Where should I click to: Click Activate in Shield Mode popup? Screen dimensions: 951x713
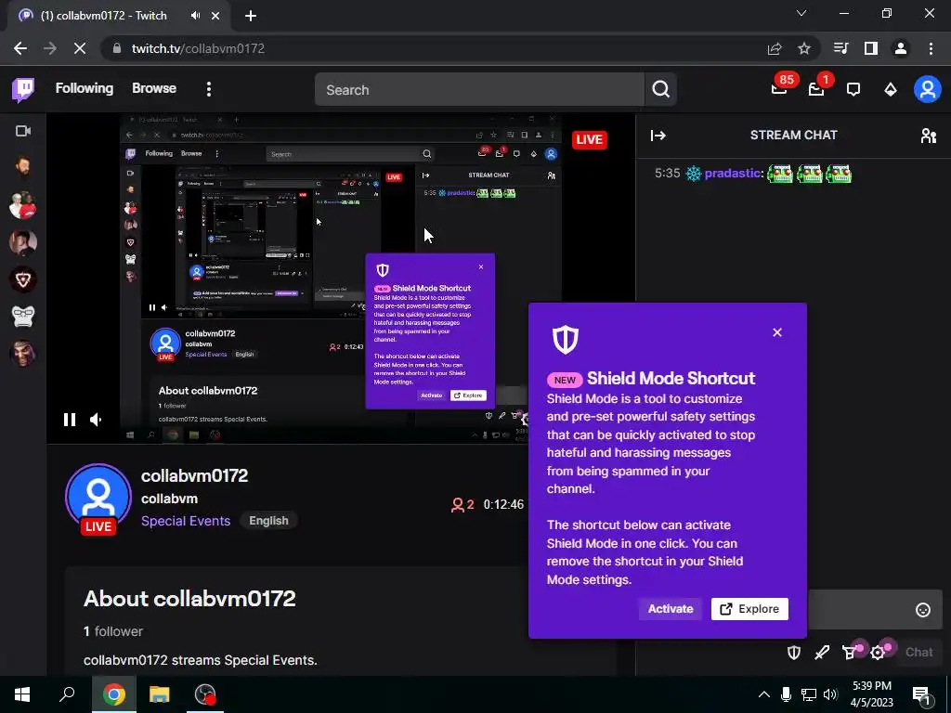click(x=671, y=609)
